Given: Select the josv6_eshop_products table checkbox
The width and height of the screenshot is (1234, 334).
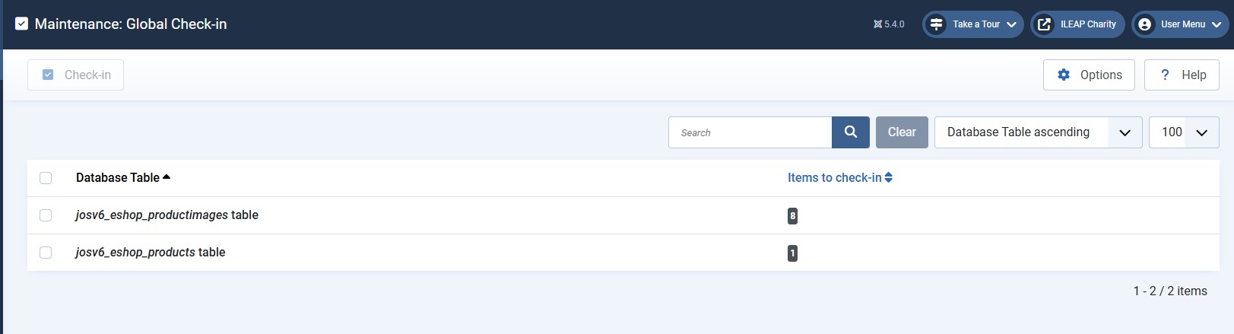Looking at the screenshot, I should point(46,253).
